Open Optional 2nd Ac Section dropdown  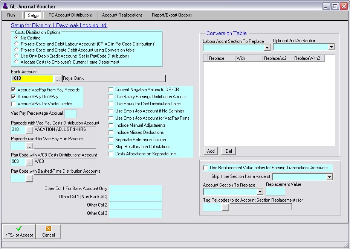coord(331,47)
